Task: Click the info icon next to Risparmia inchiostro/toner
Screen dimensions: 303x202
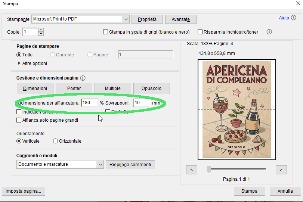Action: pyautogui.click(x=269, y=32)
